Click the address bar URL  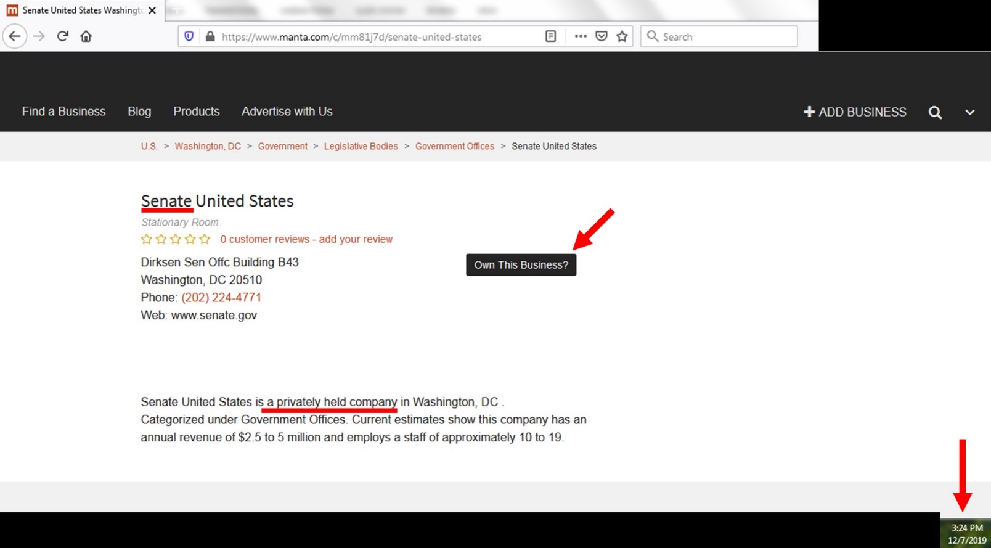click(351, 37)
